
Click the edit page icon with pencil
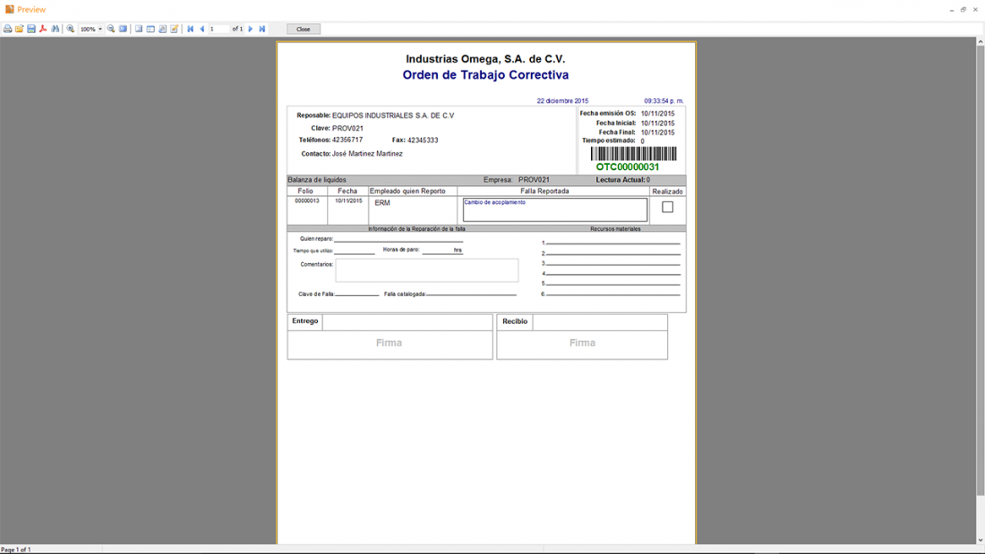point(175,30)
